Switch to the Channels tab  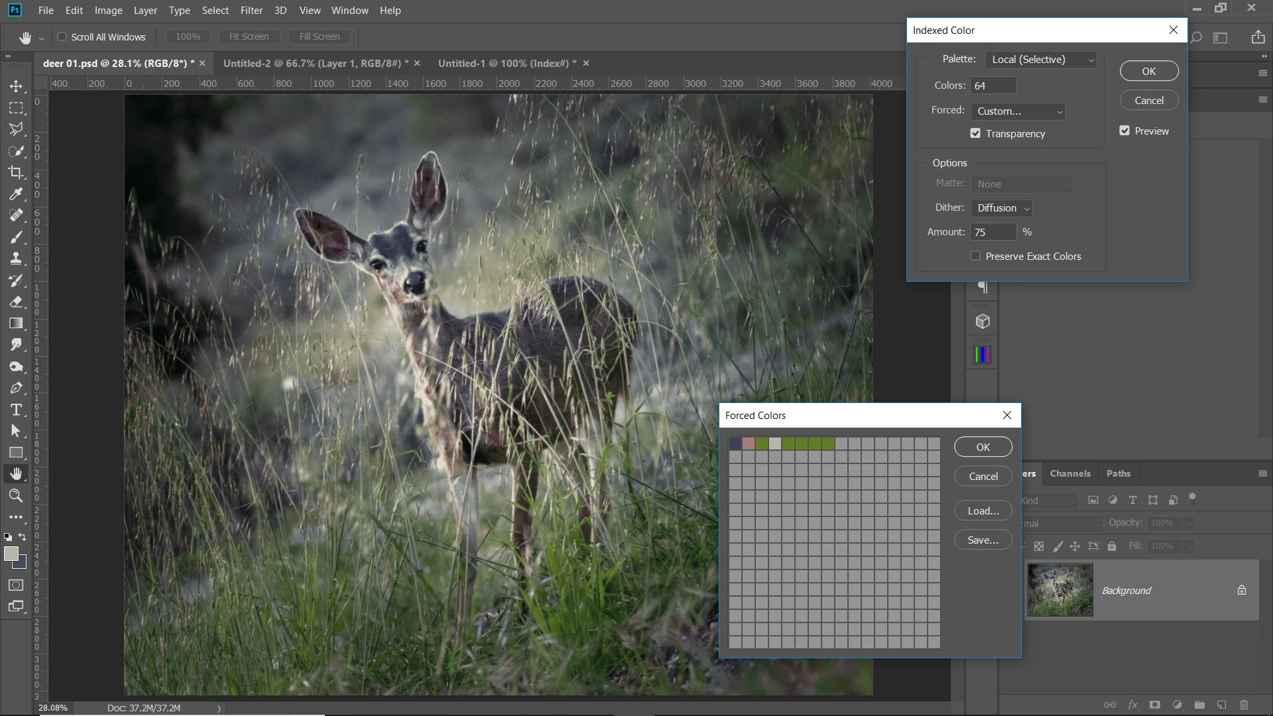click(x=1070, y=473)
